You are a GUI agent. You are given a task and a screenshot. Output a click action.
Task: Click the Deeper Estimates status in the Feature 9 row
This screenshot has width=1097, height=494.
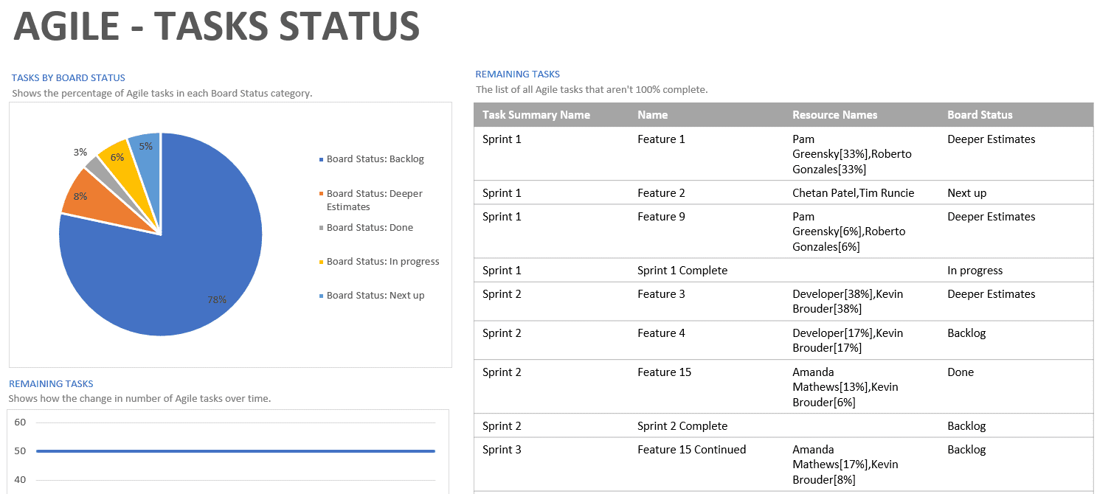[x=991, y=216]
